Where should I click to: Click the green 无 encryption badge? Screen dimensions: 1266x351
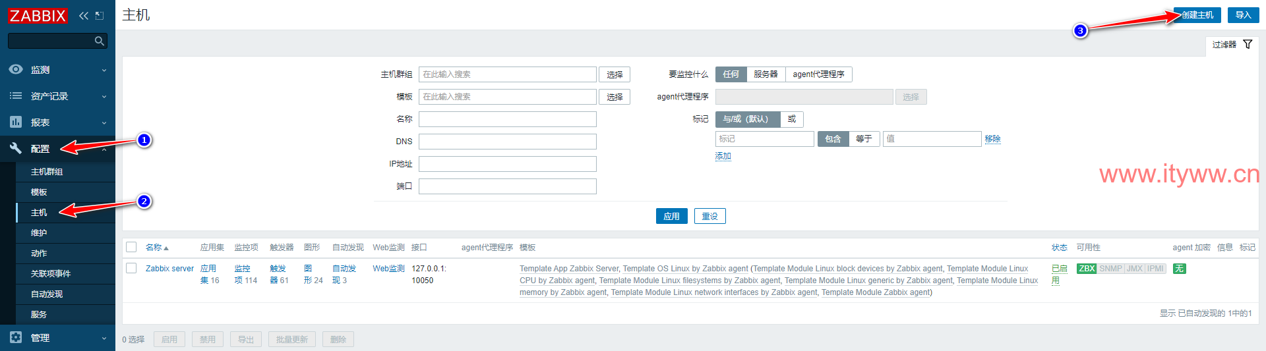coord(1179,269)
